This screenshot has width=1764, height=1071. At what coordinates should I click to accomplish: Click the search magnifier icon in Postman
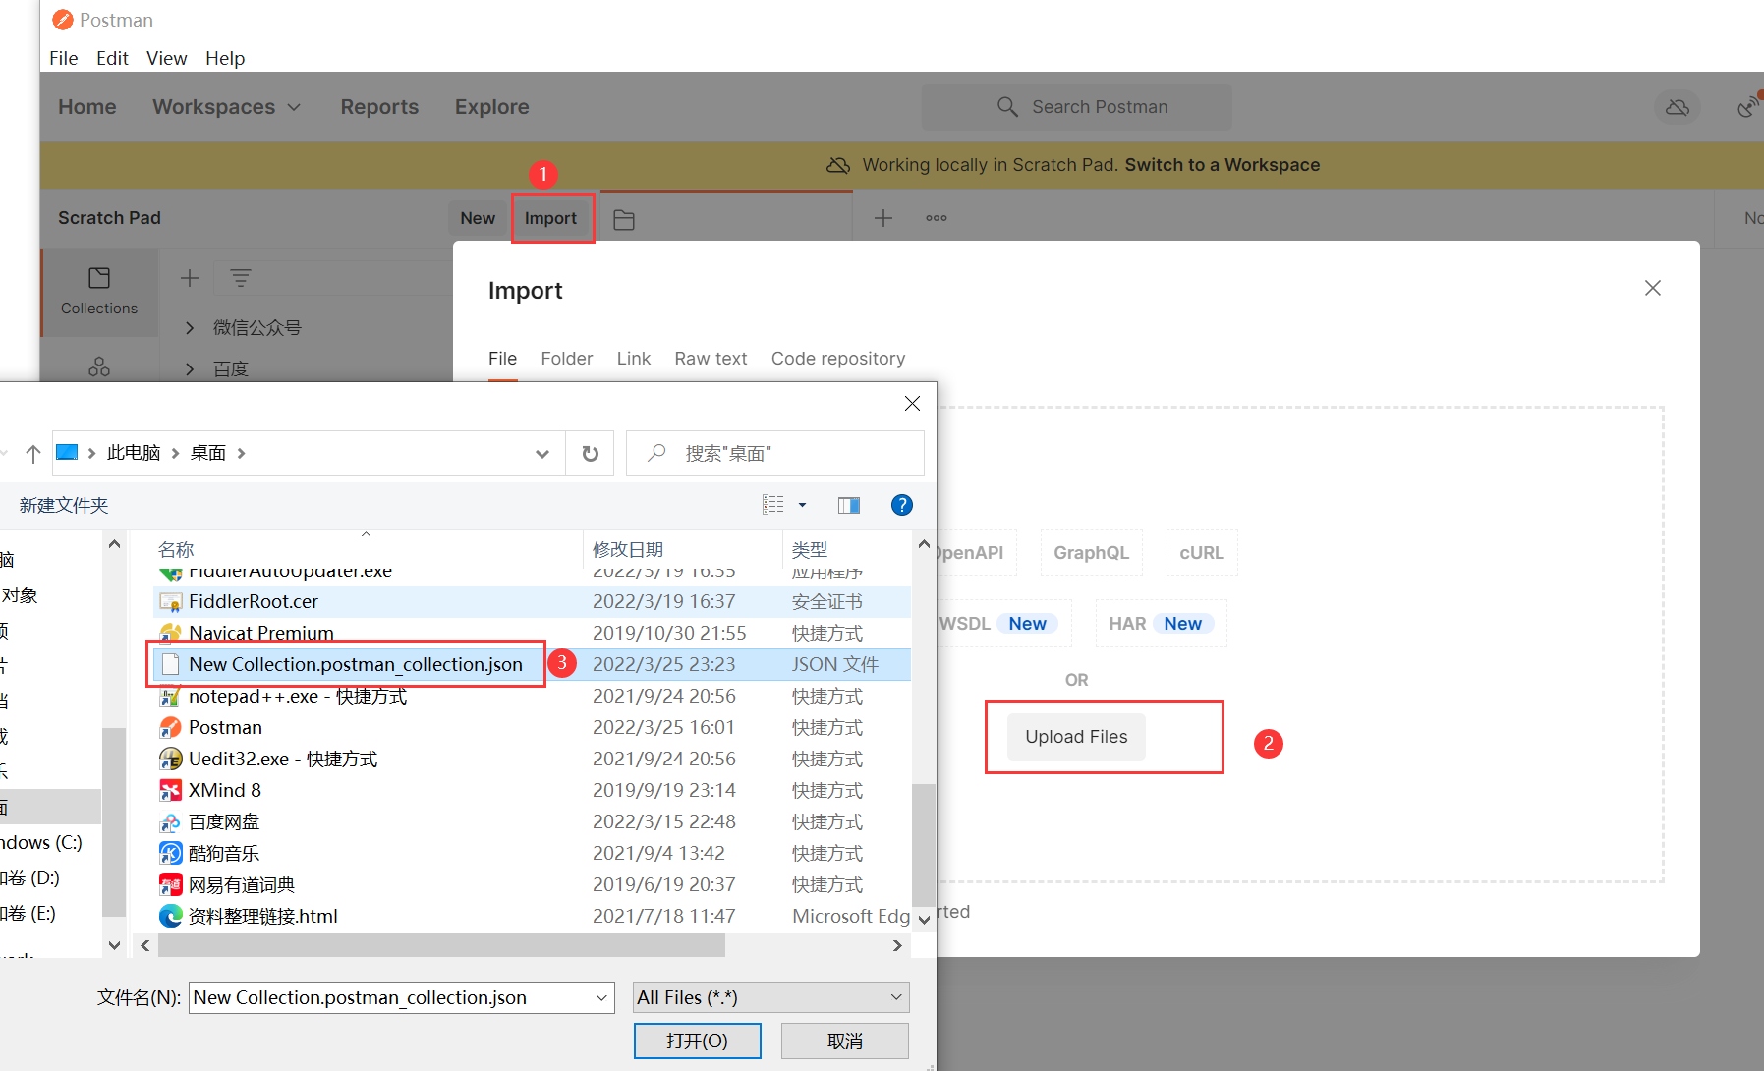1007,106
